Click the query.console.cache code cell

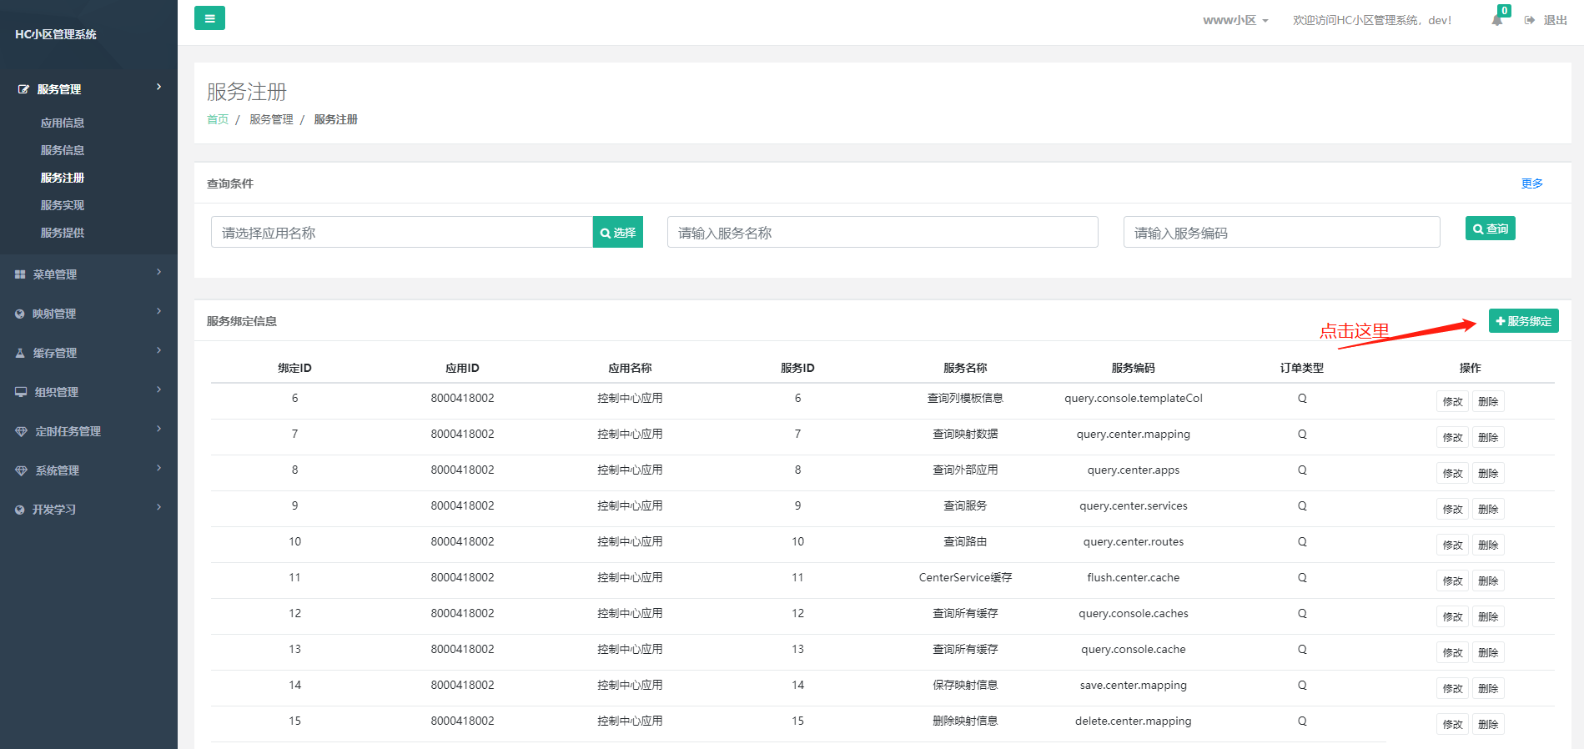tap(1133, 649)
